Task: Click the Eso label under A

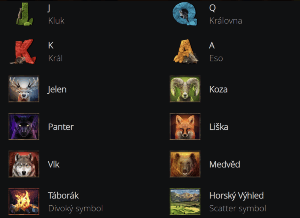Action: coord(216,58)
